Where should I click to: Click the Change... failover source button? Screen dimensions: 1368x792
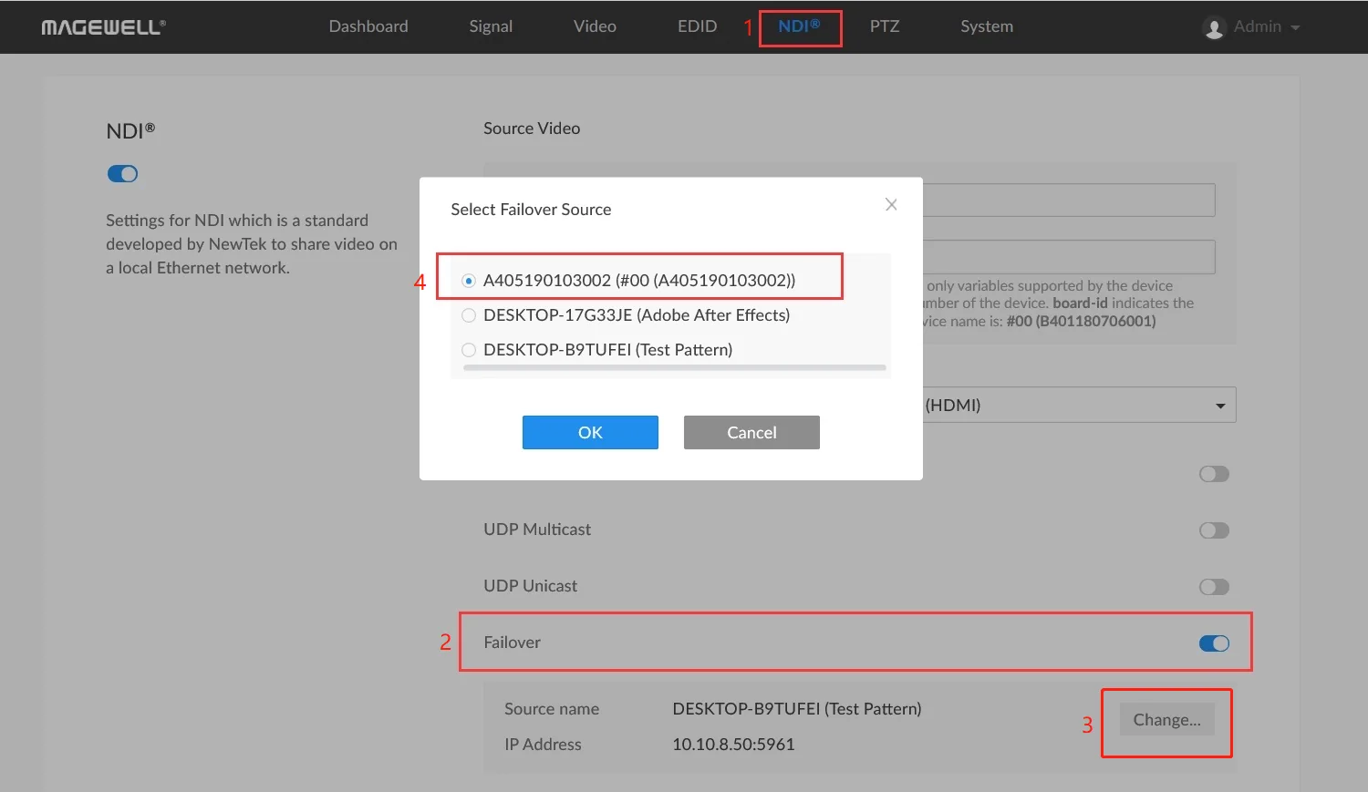1166,720
